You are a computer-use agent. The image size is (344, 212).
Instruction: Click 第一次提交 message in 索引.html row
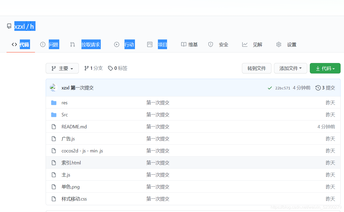coord(158,163)
